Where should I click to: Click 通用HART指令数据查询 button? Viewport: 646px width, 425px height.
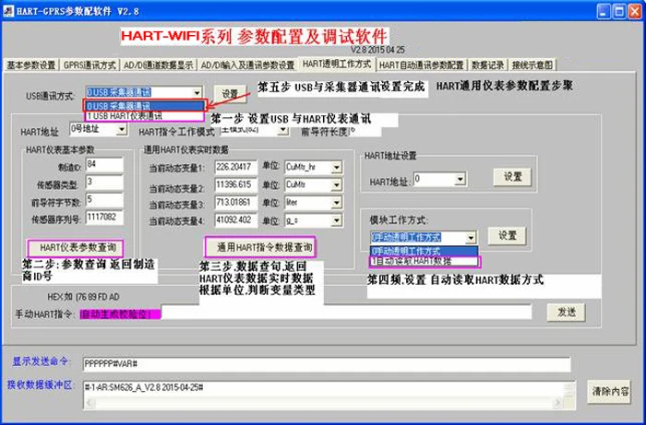[x=260, y=247]
